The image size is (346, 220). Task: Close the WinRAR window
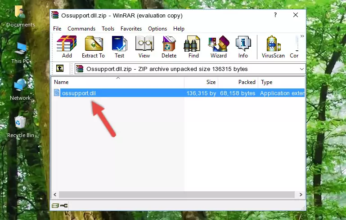[296, 15]
